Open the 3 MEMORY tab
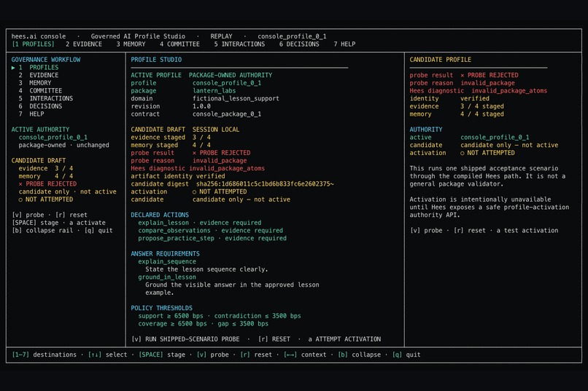Image resolution: width=588 pixels, height=391 pixels. coord(131,44)
